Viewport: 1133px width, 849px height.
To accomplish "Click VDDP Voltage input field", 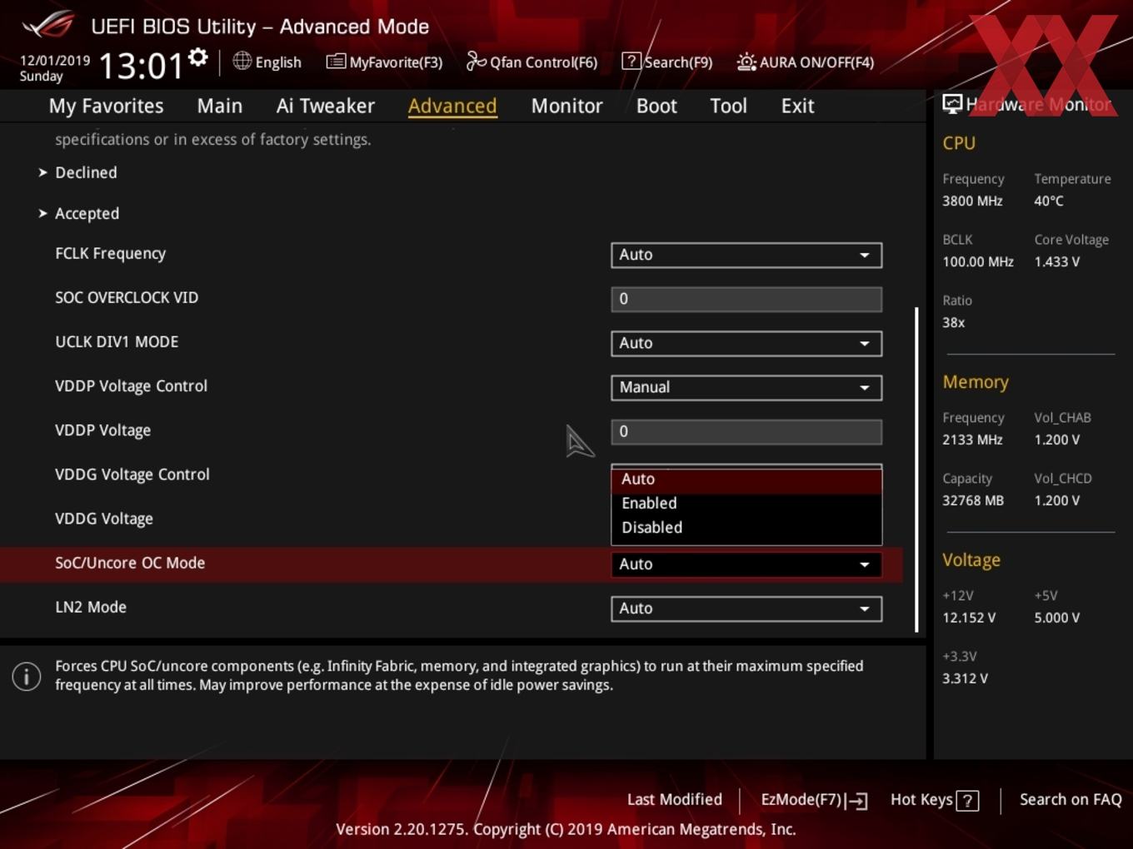I will (x=746, y=431).
